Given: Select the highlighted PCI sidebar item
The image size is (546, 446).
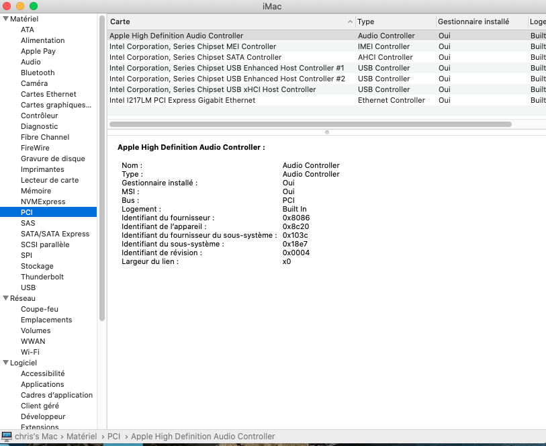Looking at the screenshot, I should coord(48,212).
